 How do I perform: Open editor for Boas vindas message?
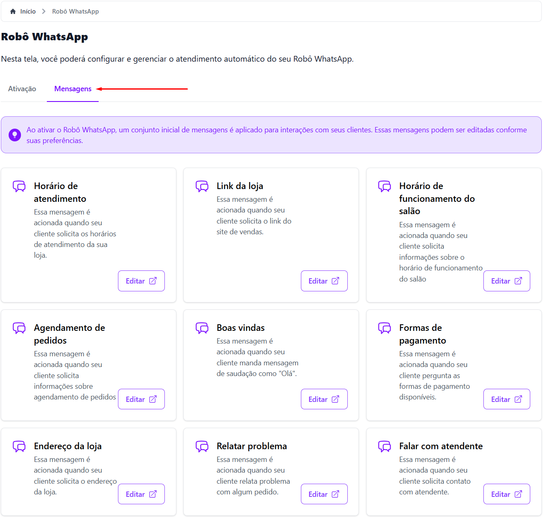click(x=324, y=399)
